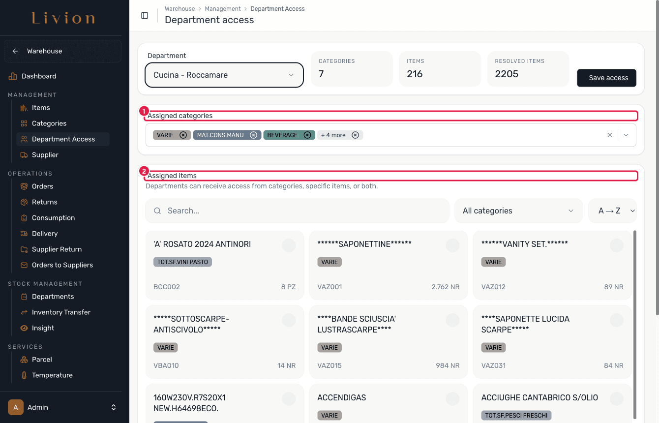Toggle selection for BANDE SCIUSCIA' LUSTRASCARPE
This screenshot has height=423, width=659.
452,320
